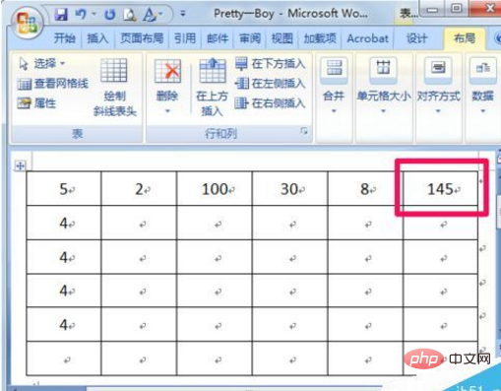Open the 邮件 tab
Viewport: 501px width, 391px height.
coord(218,38)
